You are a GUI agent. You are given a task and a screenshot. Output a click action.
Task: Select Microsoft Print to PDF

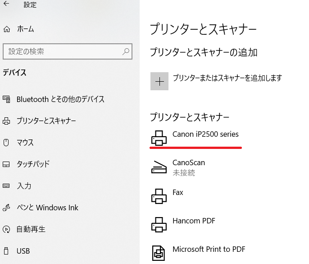tap(209, 249)
